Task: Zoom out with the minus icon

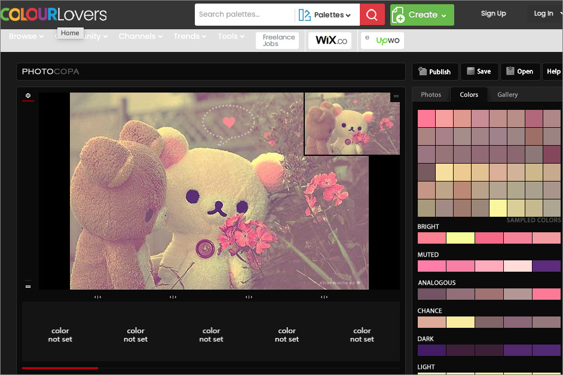Action: [x=27, y=287]
